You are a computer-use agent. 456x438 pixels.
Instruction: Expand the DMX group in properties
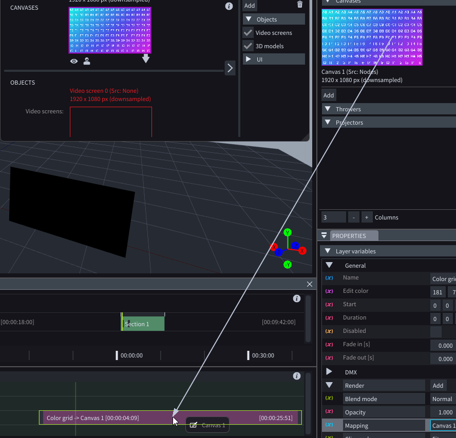[x=329, y=372]
